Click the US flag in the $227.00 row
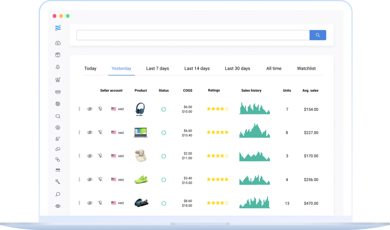Screen dimensions: 390x230 (113, 132)
